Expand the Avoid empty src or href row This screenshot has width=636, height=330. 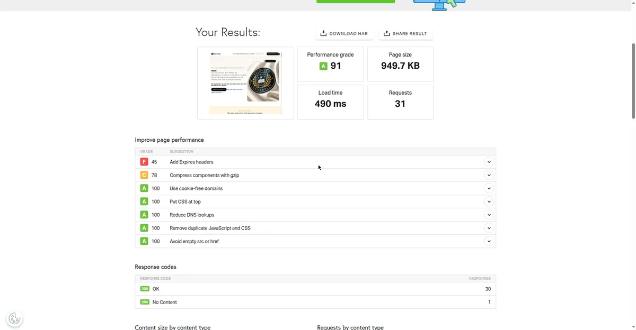click(x=489, y=241)
